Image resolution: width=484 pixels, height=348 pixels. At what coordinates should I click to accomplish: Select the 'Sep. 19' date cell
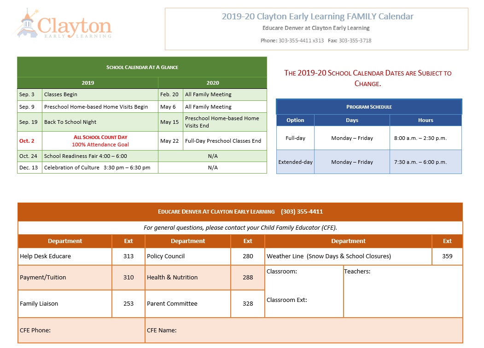pos(29,122)
